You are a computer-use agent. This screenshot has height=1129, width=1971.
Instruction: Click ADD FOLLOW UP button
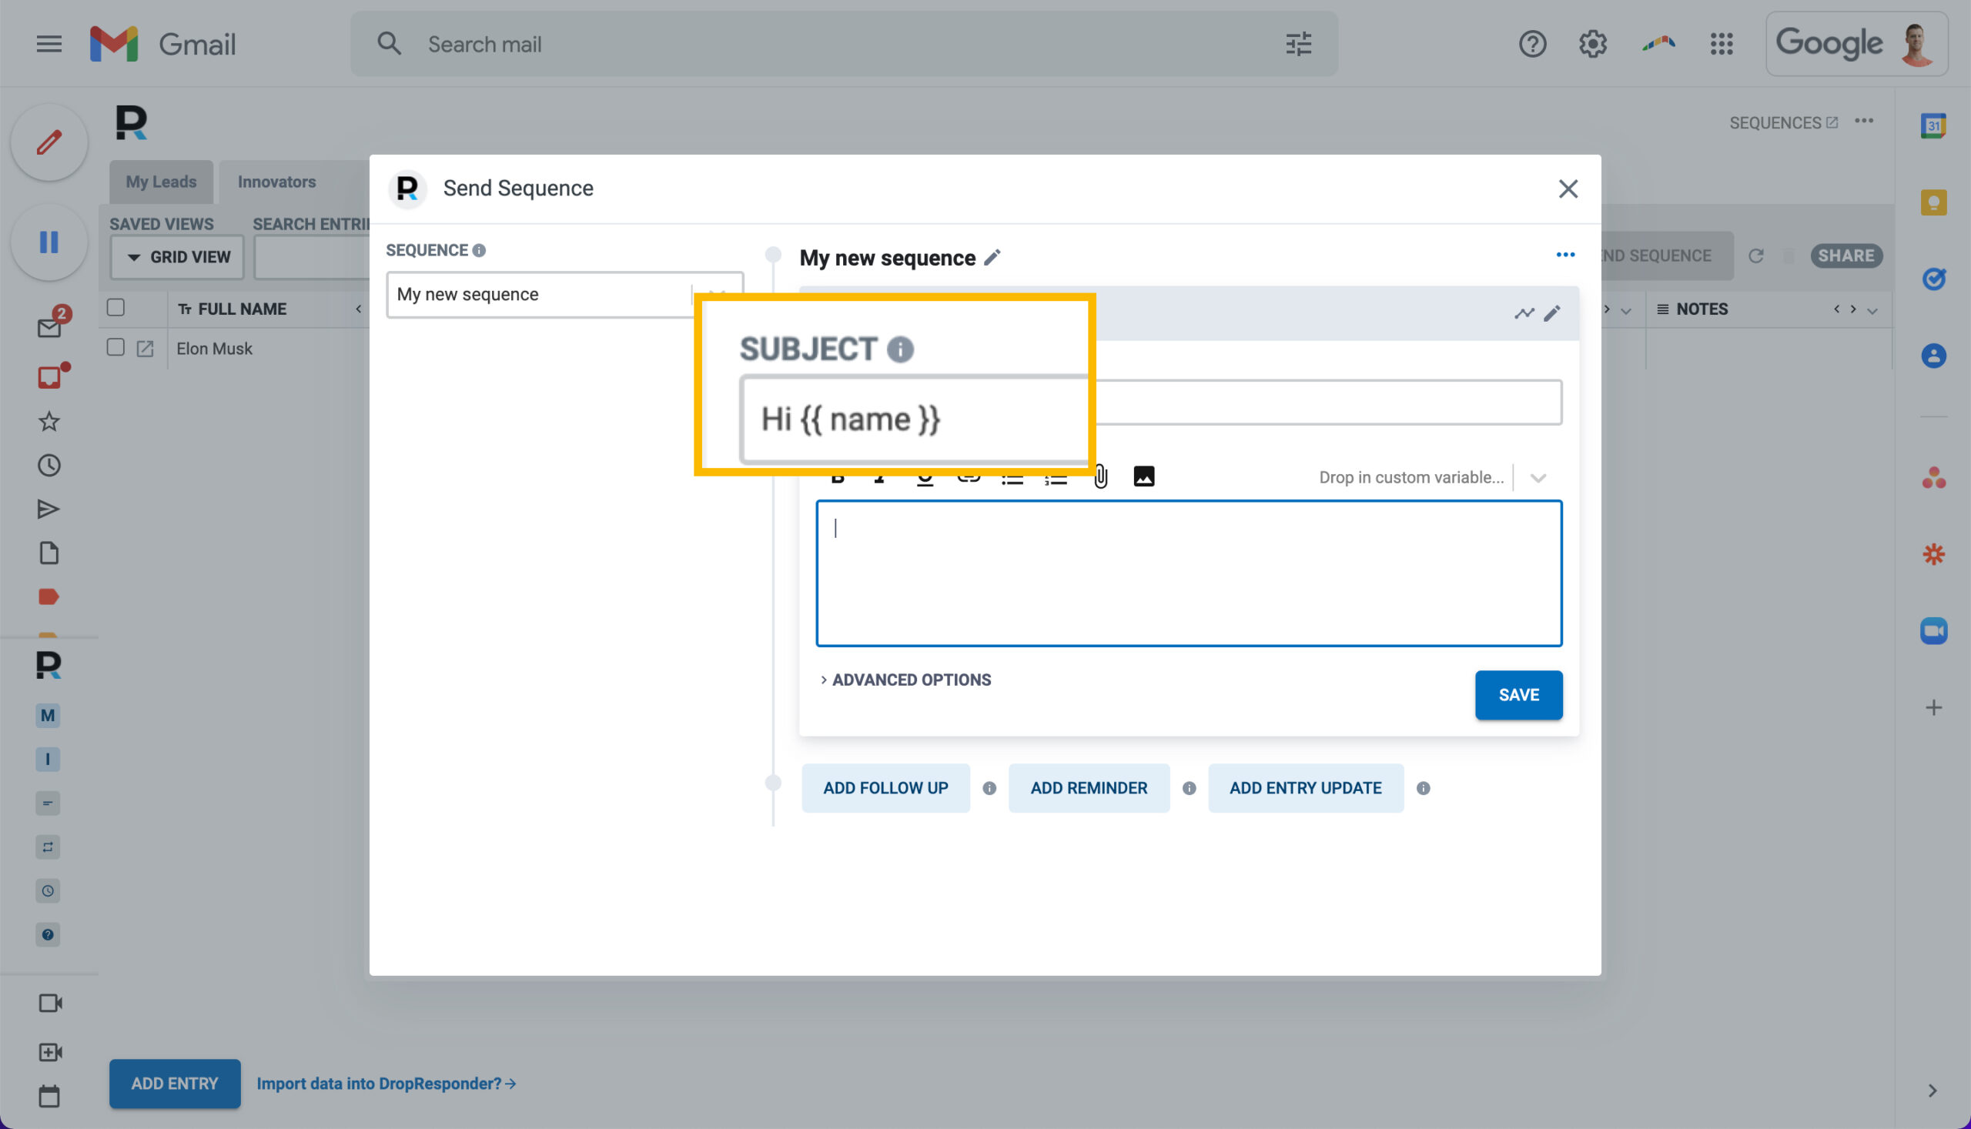tap(885, 788)
